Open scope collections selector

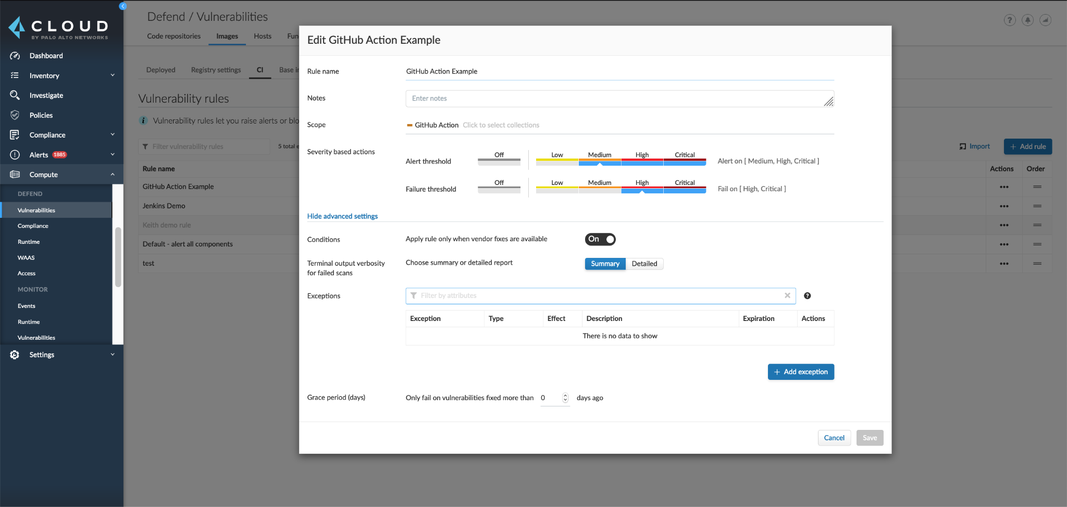(619, 125)
